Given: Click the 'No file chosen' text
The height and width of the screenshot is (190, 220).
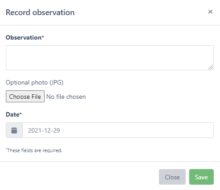Looking at the screenshot, I should coord(66,97).
